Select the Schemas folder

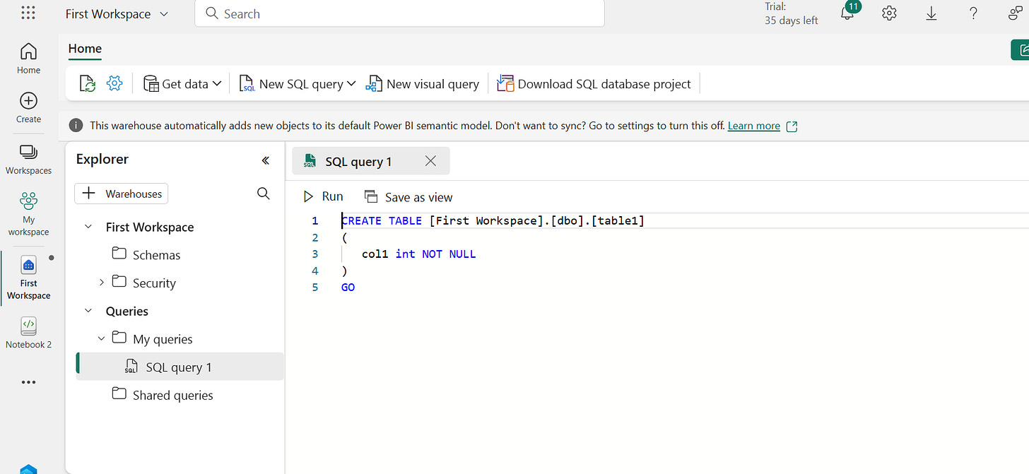click(146, 255)
